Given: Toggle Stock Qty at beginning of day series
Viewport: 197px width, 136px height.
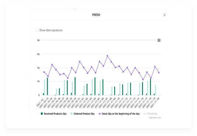Looking at the screenshot, I should 119,114.
